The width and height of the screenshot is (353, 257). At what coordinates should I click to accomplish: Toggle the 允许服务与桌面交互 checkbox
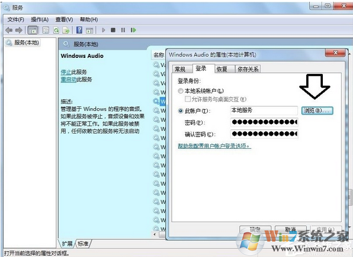(187, 99)
